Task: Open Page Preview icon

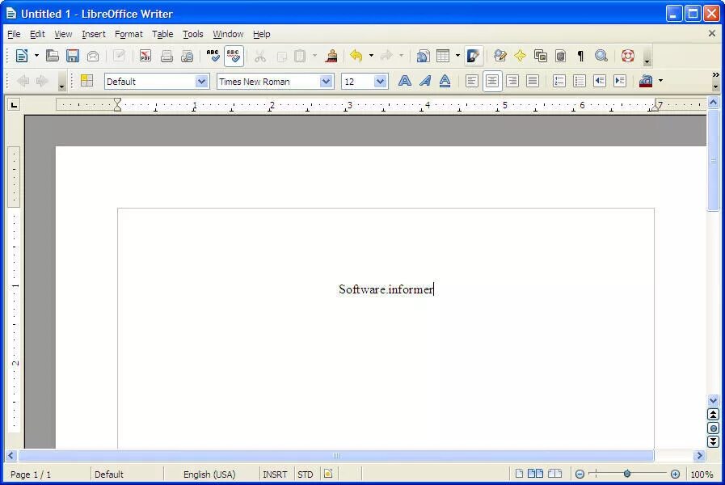Action: (x=187, y=56)
